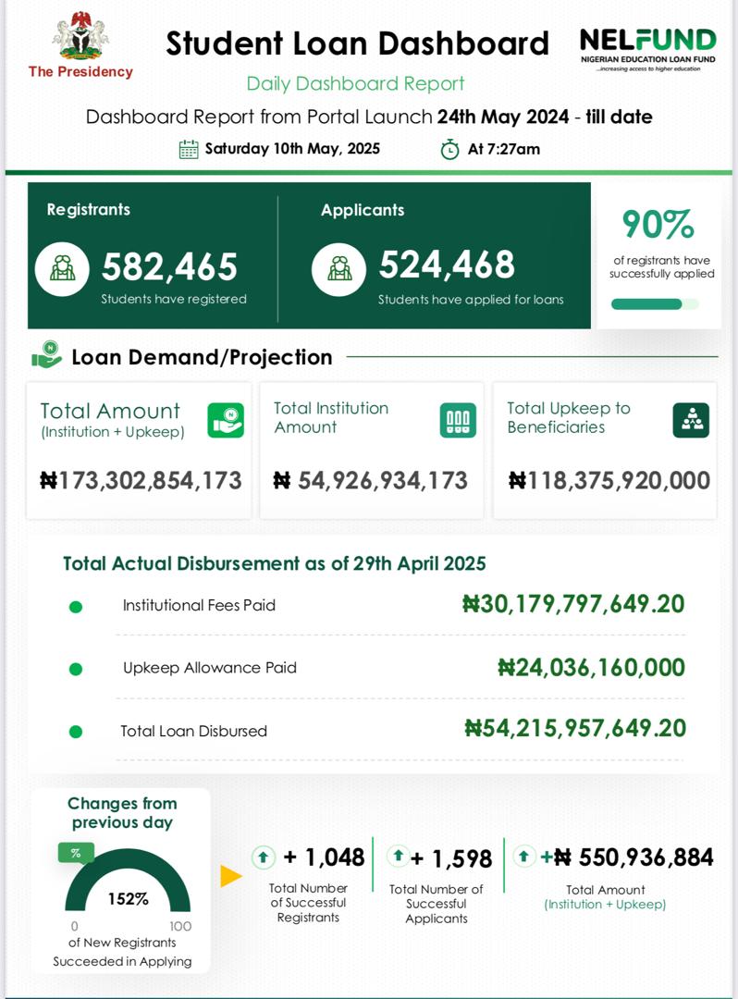Click the Total Amount naira hand icon

tap(226, 420)
